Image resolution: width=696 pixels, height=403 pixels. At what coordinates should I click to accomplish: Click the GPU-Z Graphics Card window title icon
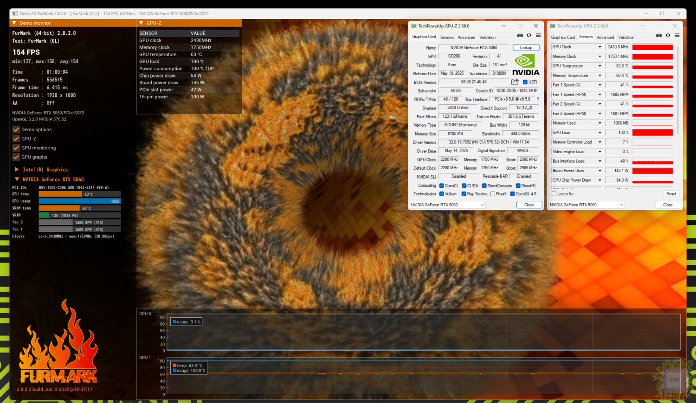414,26
